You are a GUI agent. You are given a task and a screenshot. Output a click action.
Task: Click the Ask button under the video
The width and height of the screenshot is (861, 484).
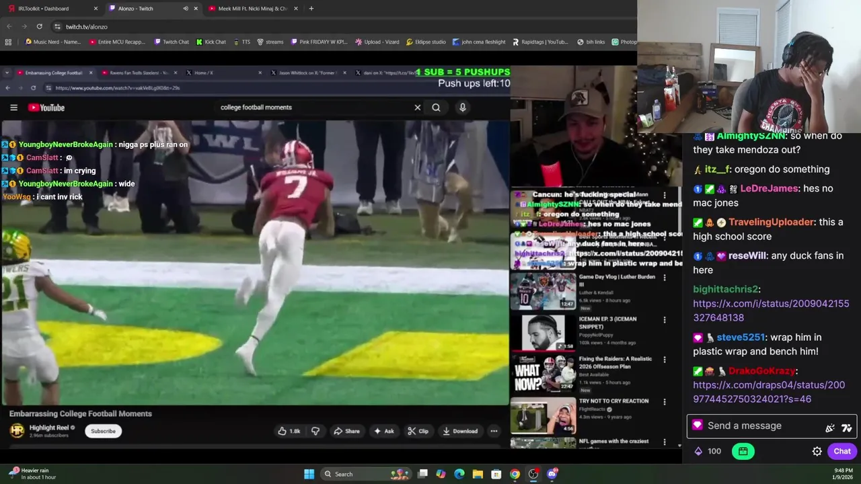(x=384, y=431)
